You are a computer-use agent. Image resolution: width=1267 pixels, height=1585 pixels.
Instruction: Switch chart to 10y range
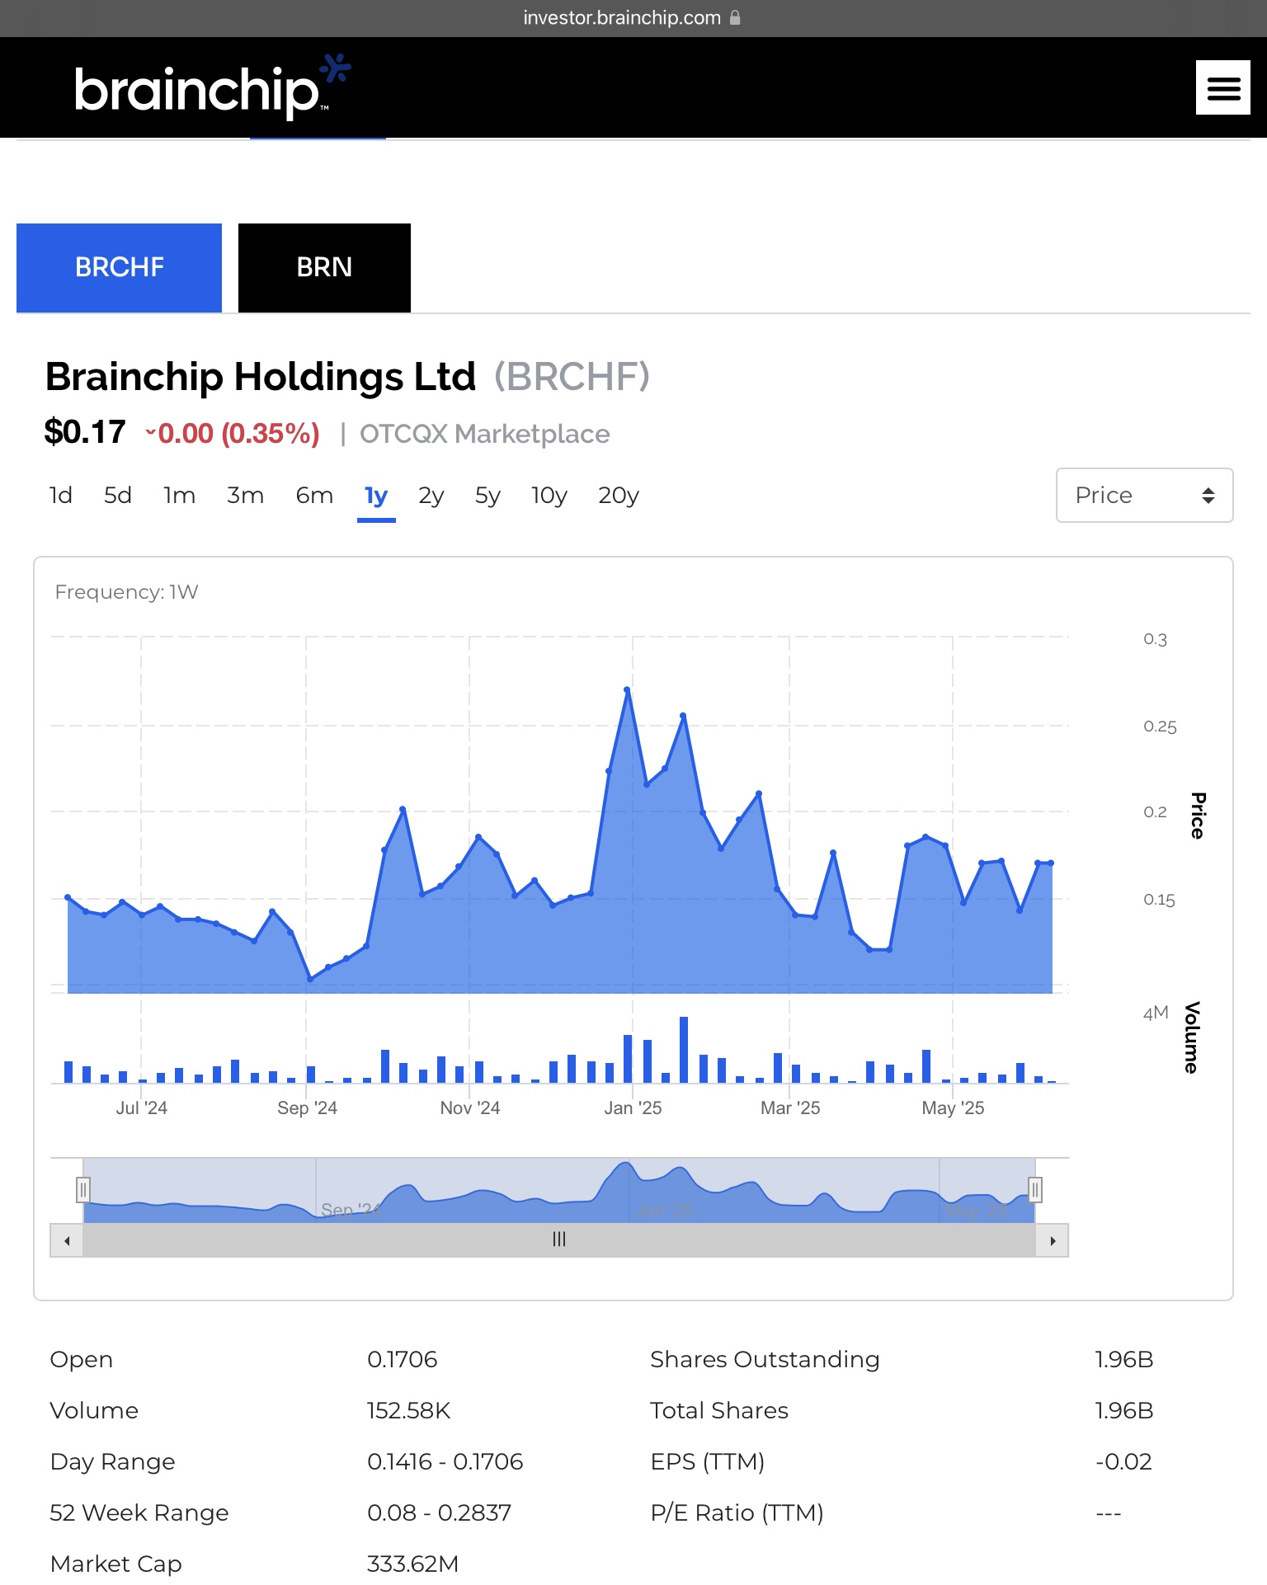[x=549, y=496]
